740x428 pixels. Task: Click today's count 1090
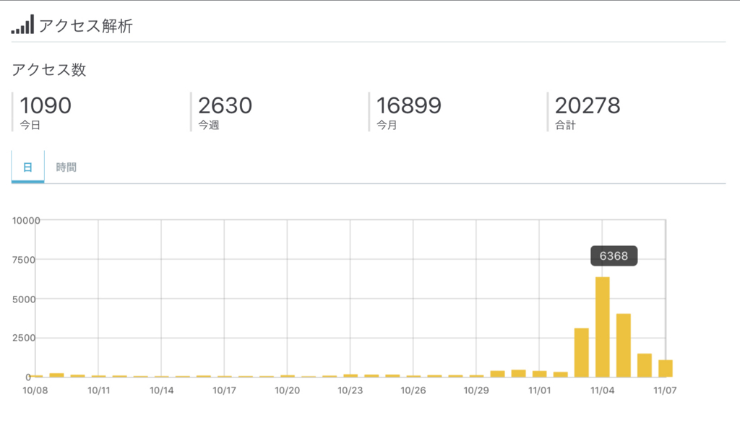[46, 105]
